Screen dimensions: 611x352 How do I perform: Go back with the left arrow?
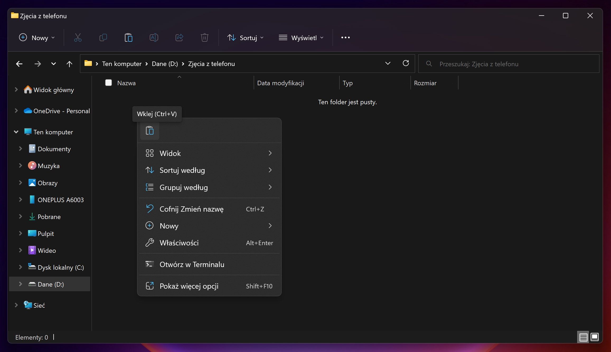pyautogui.click(x=19, y=64)
